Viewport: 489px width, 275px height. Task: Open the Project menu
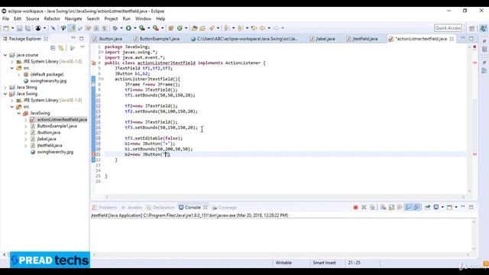(x=111, y=18)
